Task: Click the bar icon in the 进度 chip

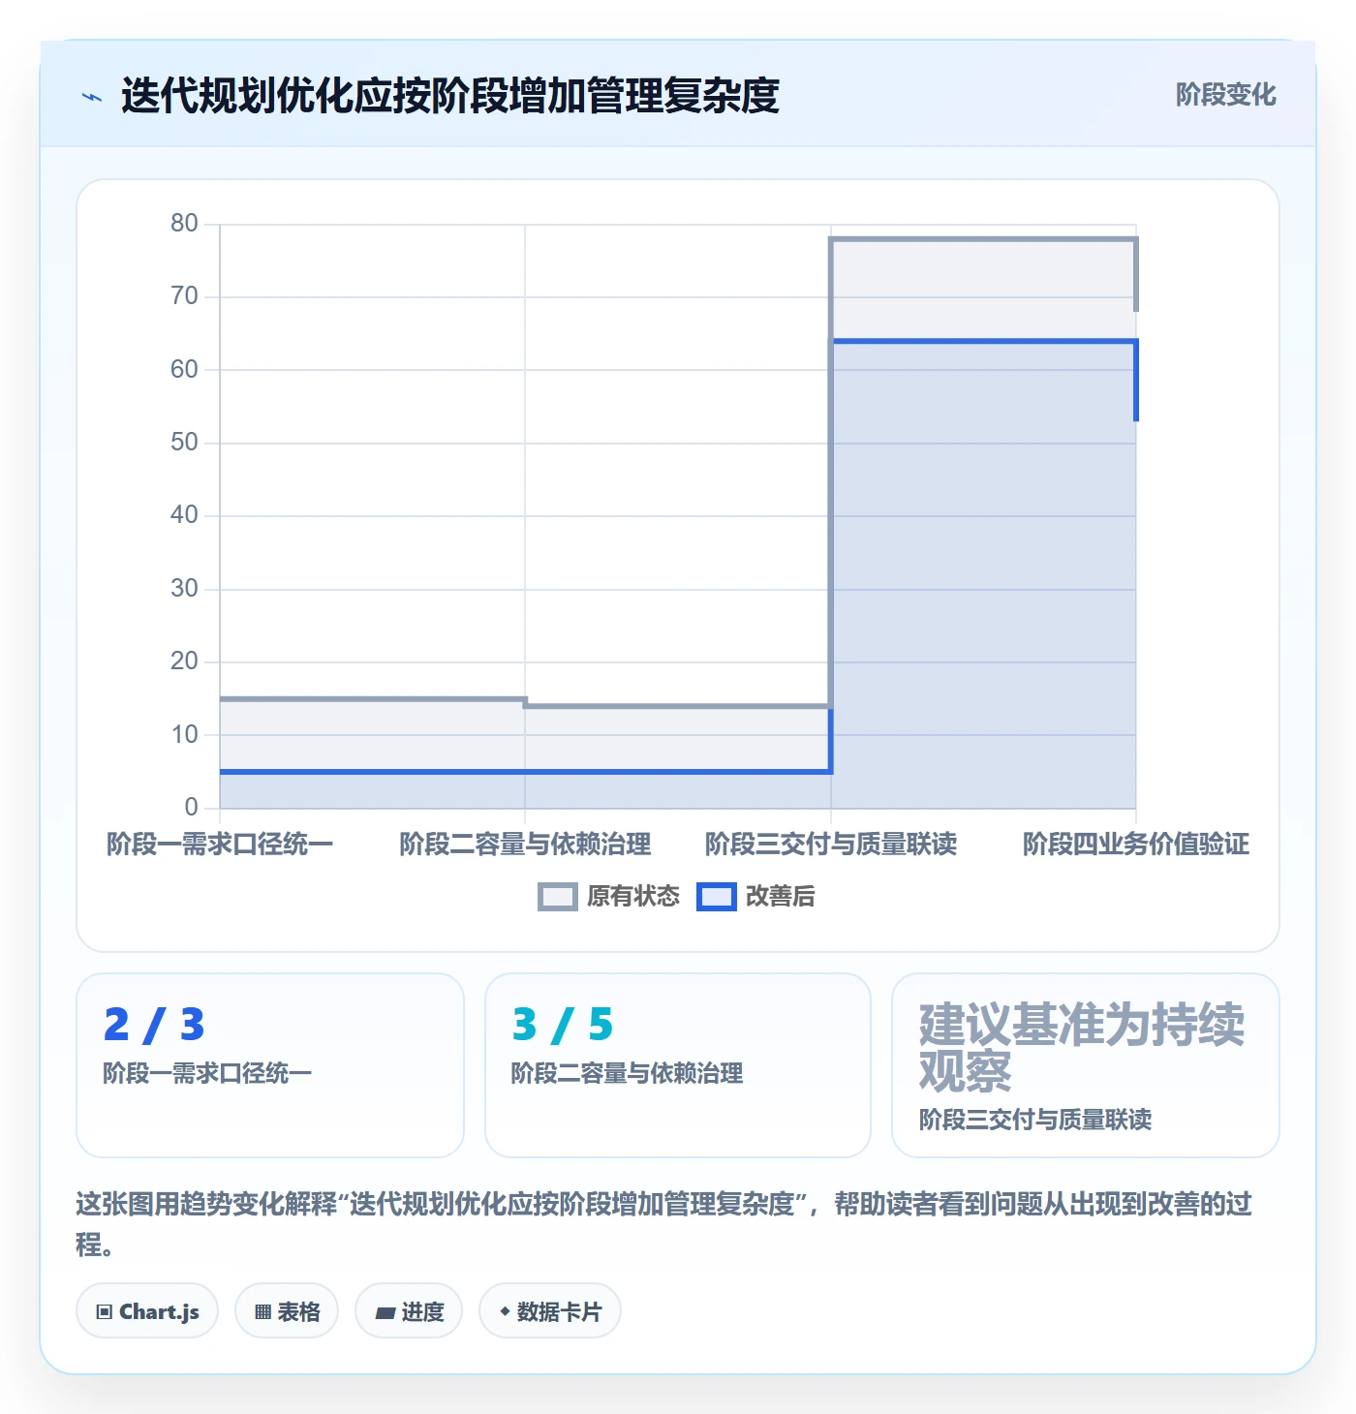Action: [385, 1313]
